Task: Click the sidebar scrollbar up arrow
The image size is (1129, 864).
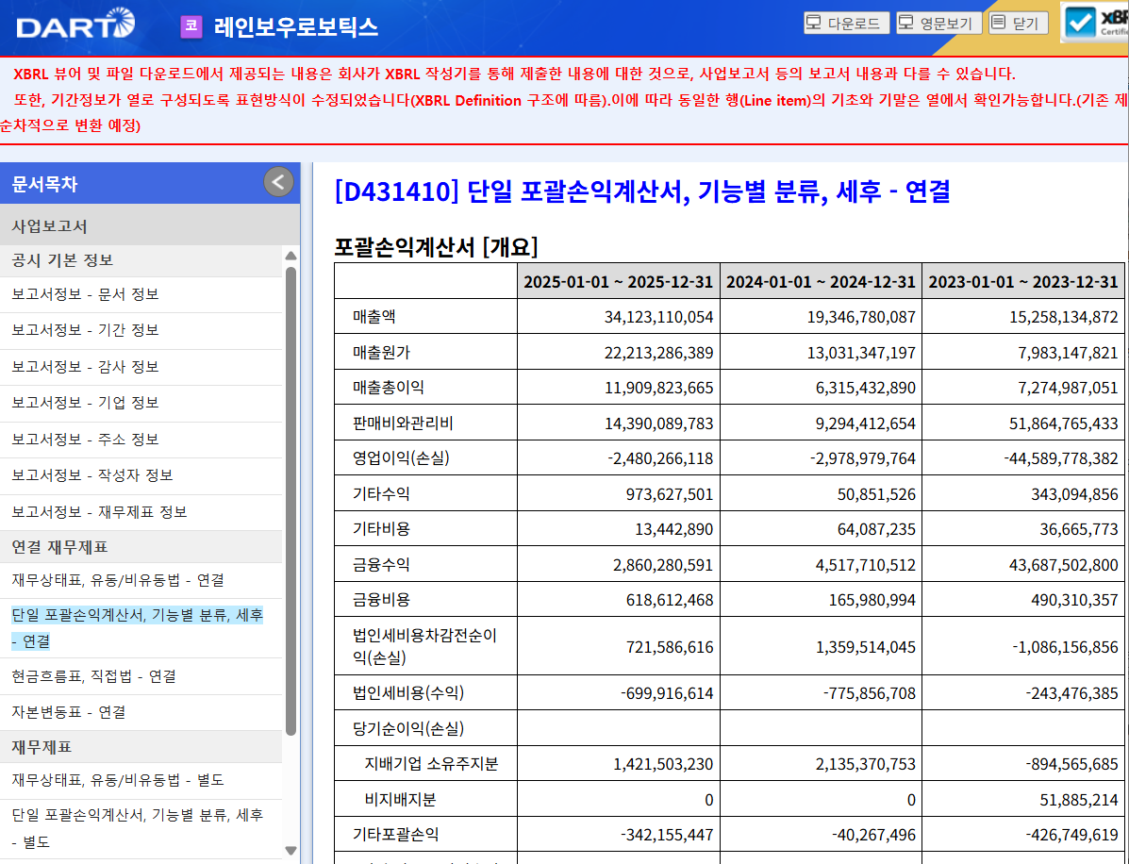Action: click(x=291, y=256)
